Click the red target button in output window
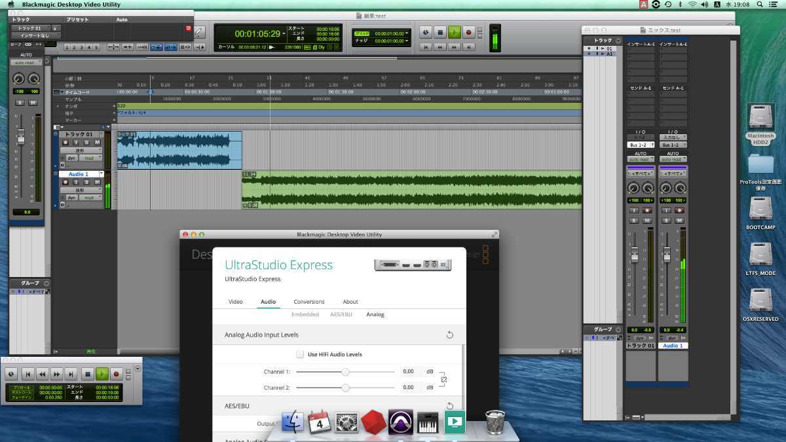 [188, 28]
